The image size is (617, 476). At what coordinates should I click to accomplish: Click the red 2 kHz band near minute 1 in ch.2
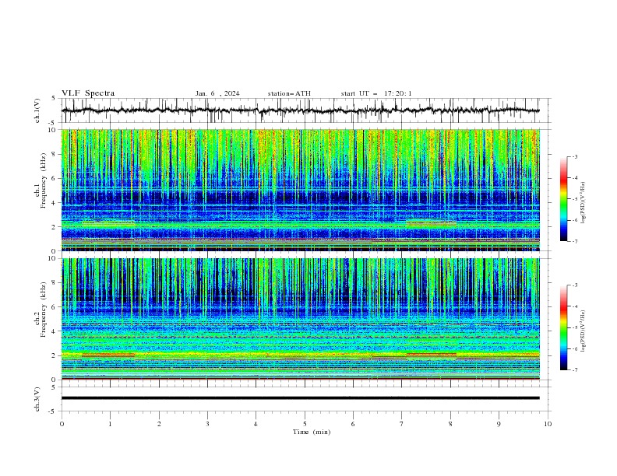(108, 355)
